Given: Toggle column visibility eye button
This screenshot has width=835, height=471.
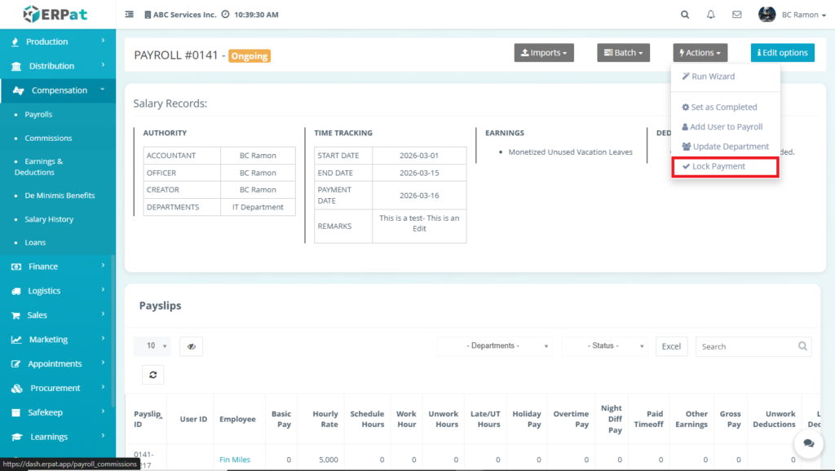Looking at the screenshot, I should [191, 346].
